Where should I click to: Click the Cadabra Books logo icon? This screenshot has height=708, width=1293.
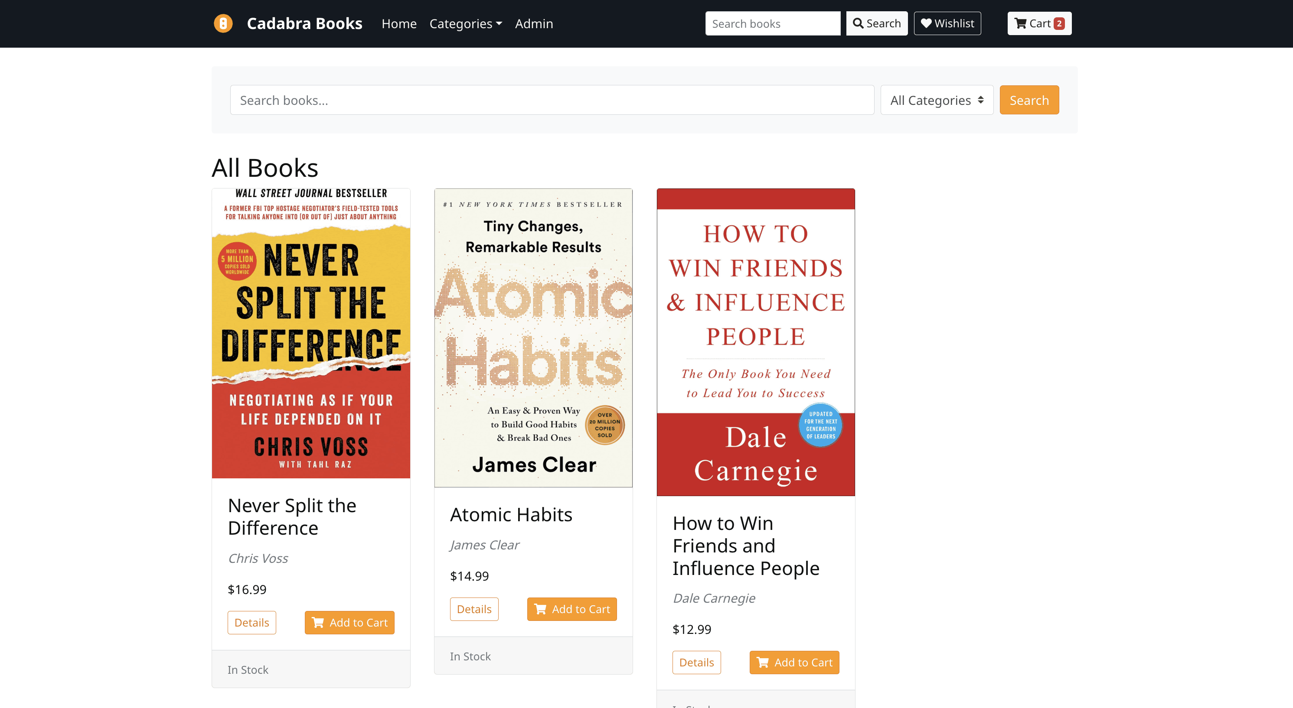click(224, 23)
